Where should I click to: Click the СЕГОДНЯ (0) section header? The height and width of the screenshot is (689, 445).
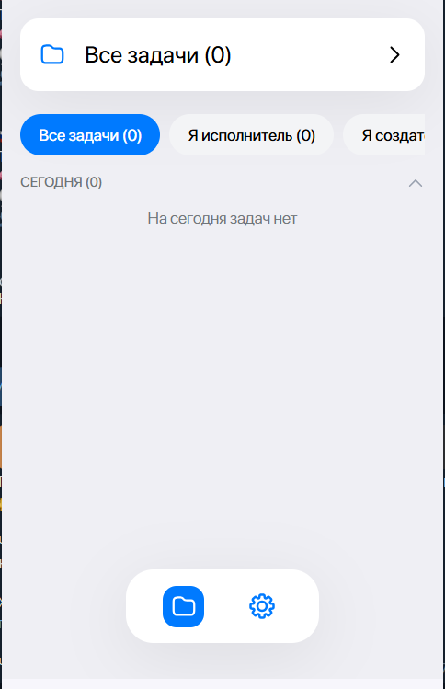61,182
